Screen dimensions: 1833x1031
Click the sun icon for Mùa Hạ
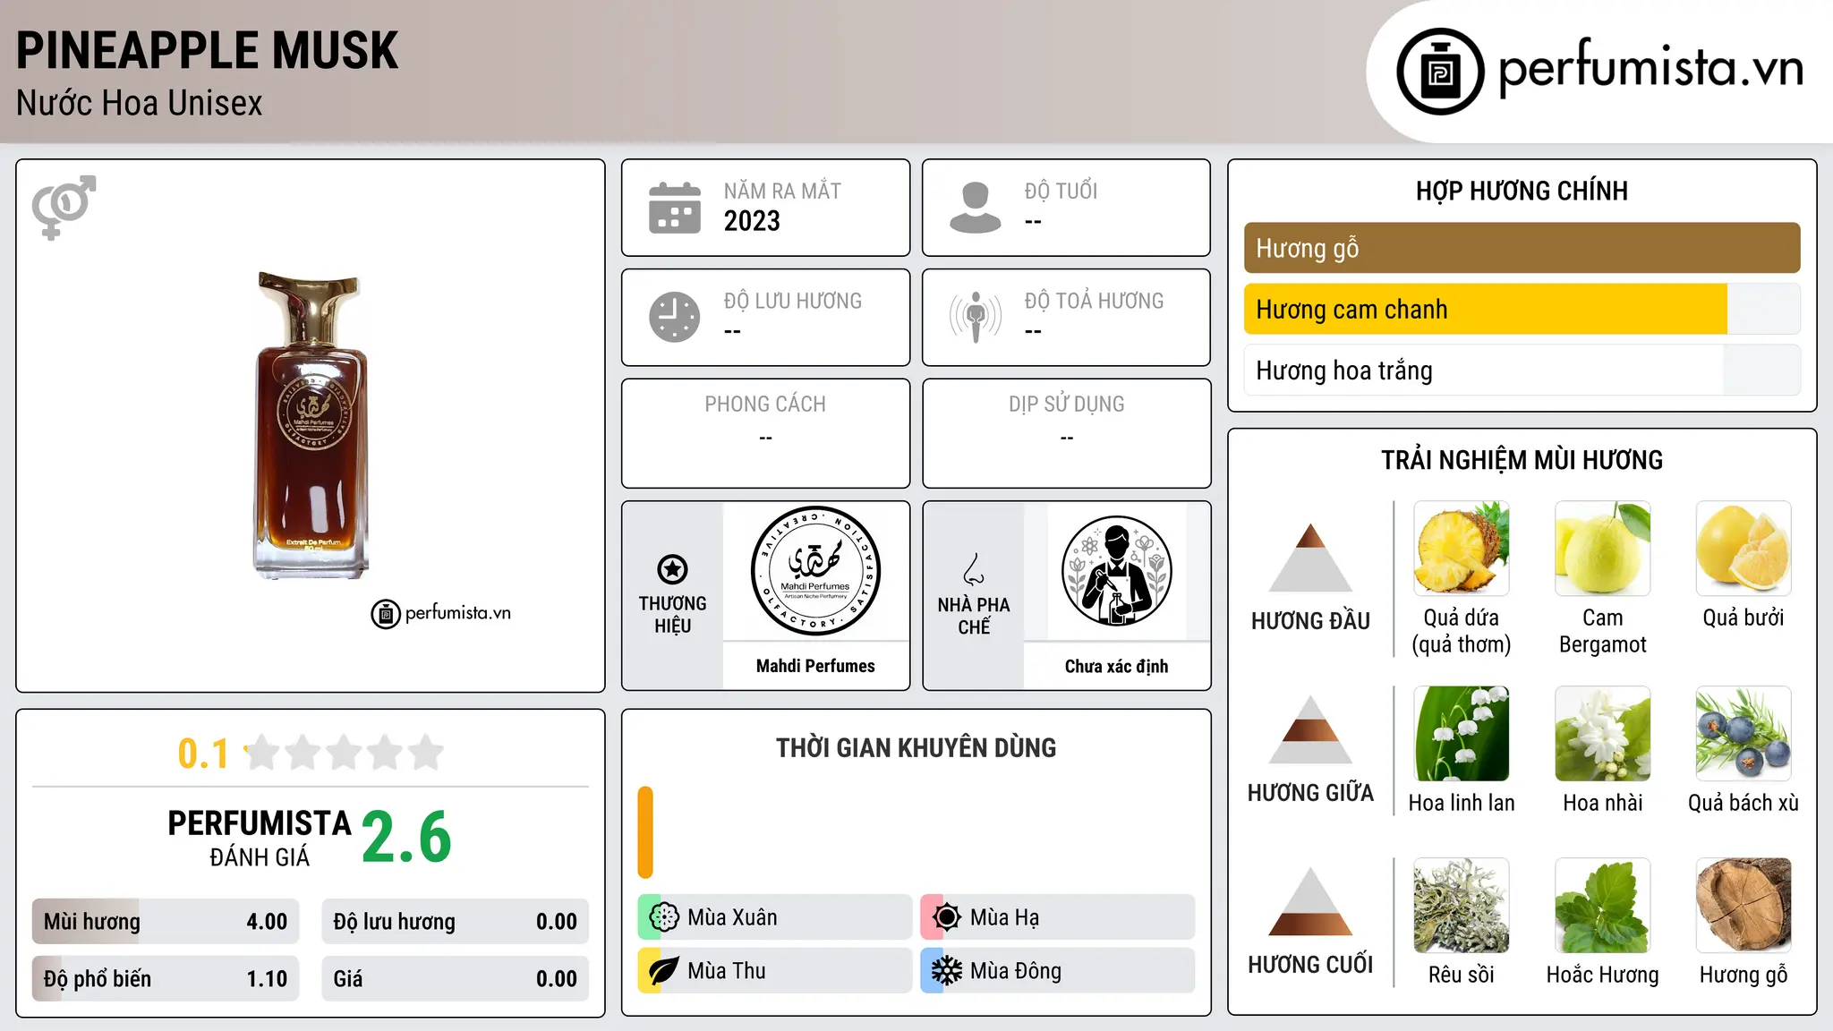coord(947,917)
